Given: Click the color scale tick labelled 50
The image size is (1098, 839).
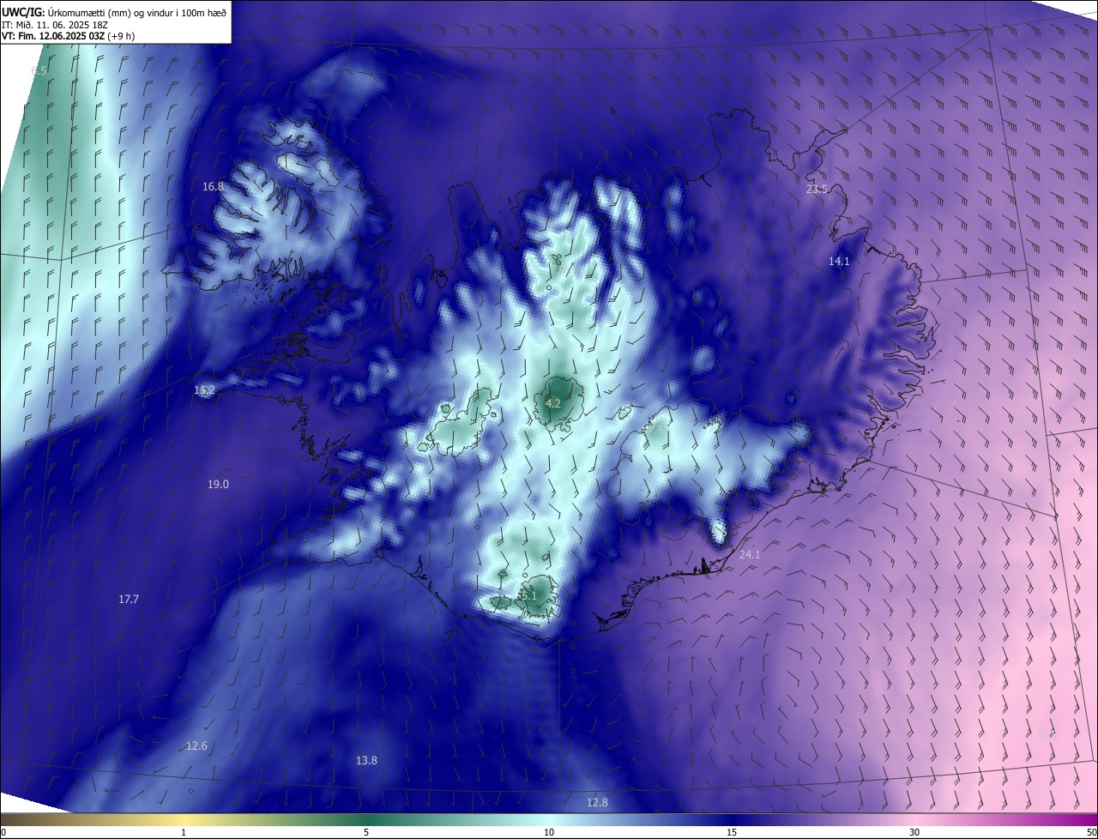Looking at the screenshot, I should tap(1091, 832).
